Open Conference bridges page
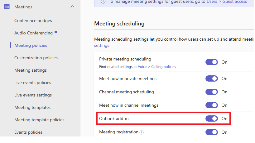Screen dimensions: 255x143 tap(33, 20)
